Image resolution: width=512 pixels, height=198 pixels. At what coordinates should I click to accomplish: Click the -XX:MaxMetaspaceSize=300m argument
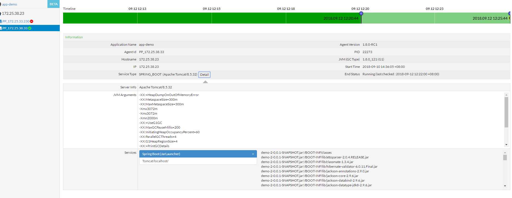click(x=162, y=104)
